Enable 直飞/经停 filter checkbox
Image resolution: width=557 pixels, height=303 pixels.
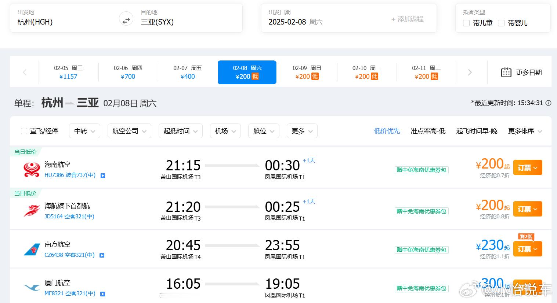(x=24, y=131)
